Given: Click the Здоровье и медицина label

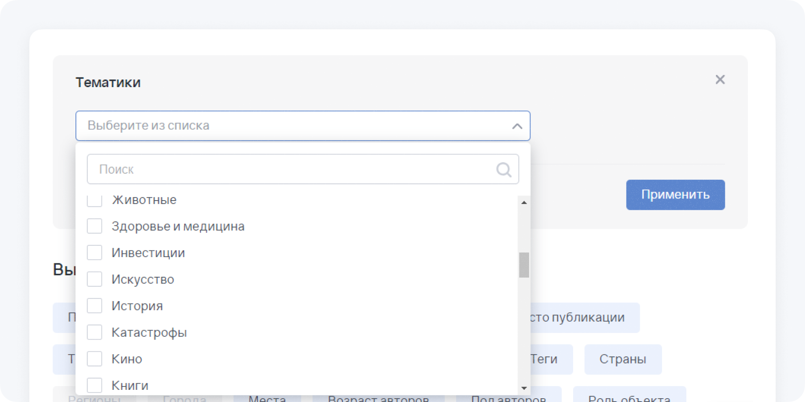Looking at the screenshot, I should point(178,227).
